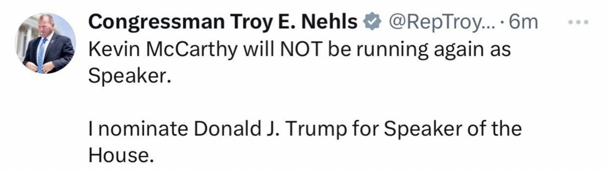Open Troy Nehls' profile picture
This screenshot has height=171, width=606.
click(x=45, y=43)
